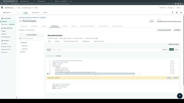Screen dimensions: 184x103
Task: Collapse the left sidebar arrow
Action: tap(17, 97)
